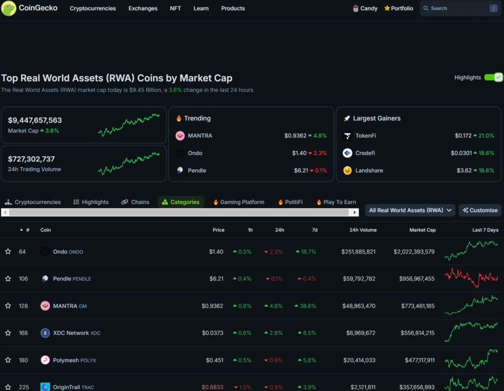Click the Ondo icon in Trending
The image size is (504, 391).
click(180, 153)
